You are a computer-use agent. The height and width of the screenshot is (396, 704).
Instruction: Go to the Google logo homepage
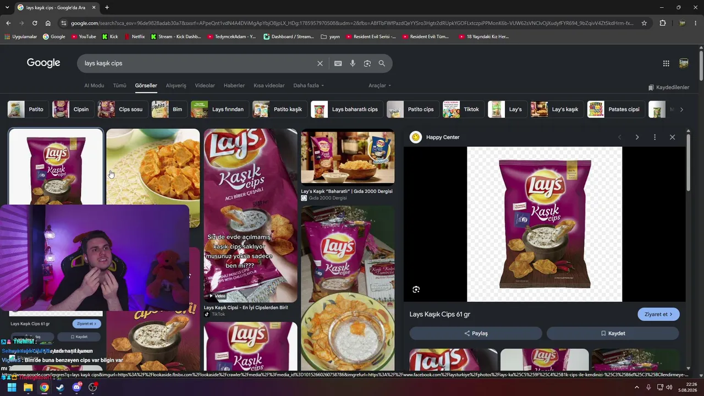(43, 63)
